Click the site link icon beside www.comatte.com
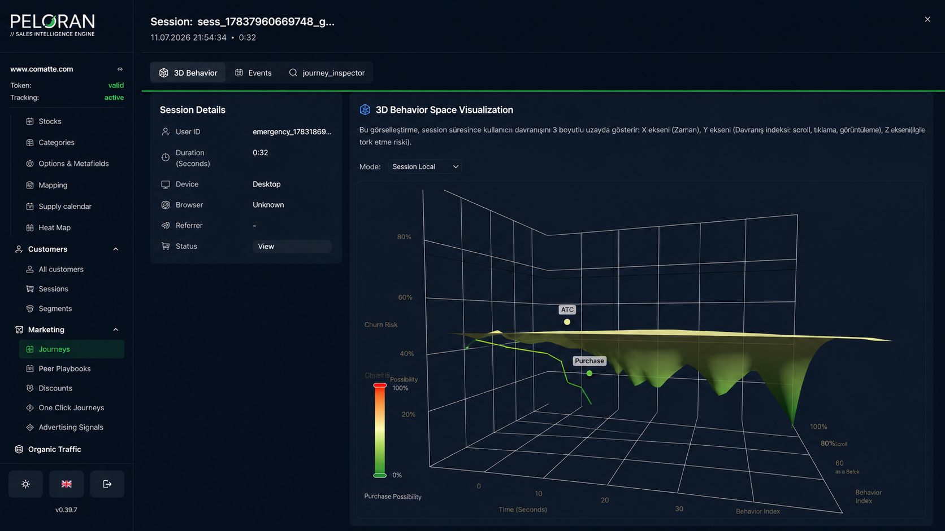Image resolution: width=945 pixels, height=531 pixels. [120, 69]
